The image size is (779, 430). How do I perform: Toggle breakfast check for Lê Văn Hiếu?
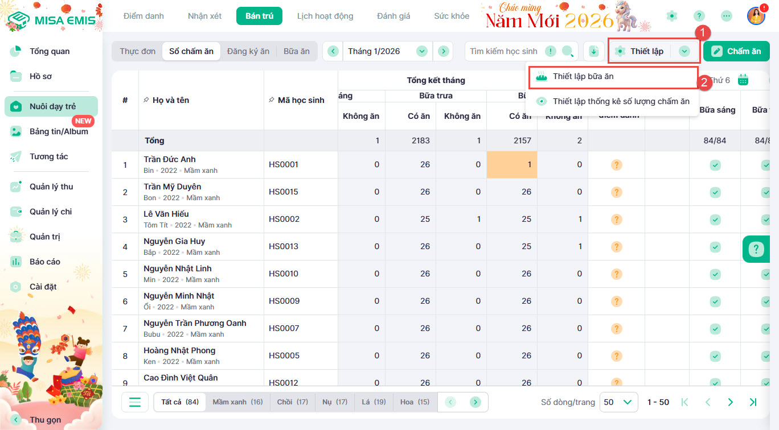[715, 220]
